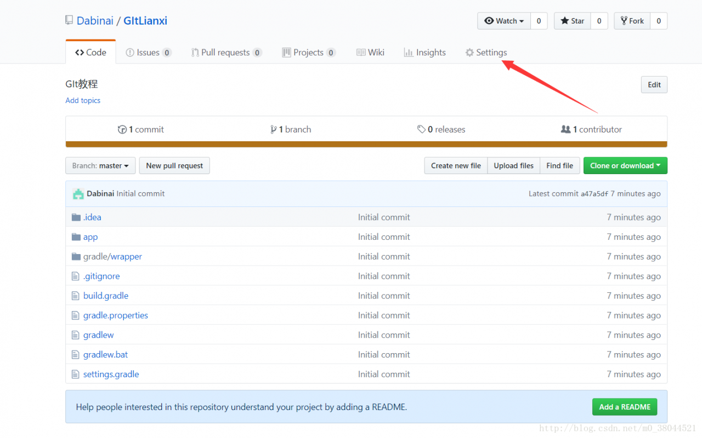View the 1 contributor link
The width and height of the screenshot is (702, 438).
click(x=591, y=130)
